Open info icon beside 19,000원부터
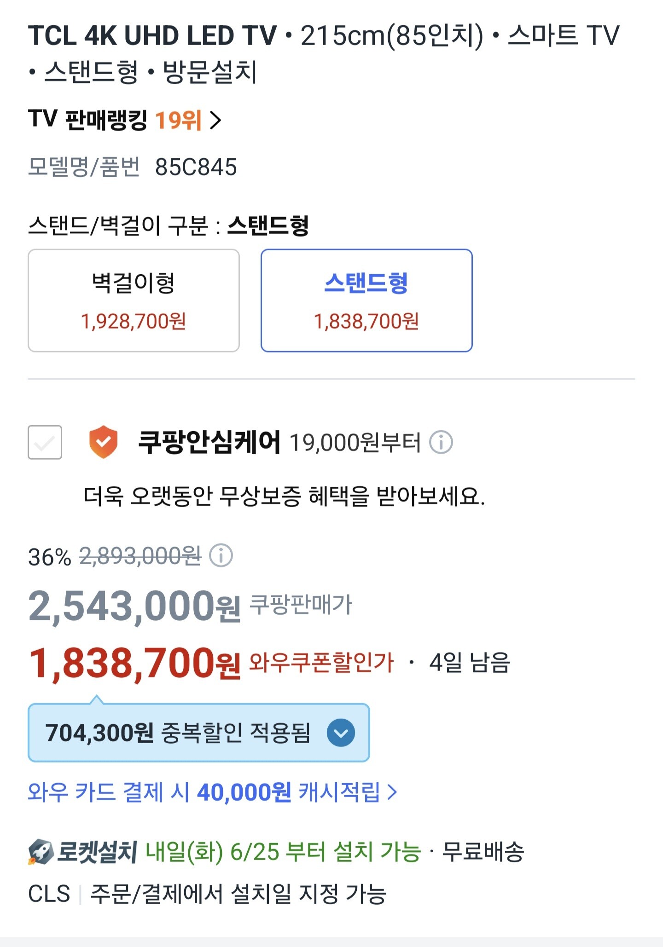Image resolution: width=663 pixels, height=947 pixels. point(441,443)
